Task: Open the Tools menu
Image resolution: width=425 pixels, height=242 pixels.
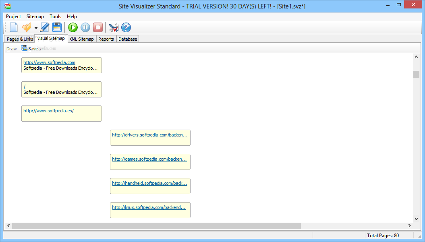Action: (55, 17)
